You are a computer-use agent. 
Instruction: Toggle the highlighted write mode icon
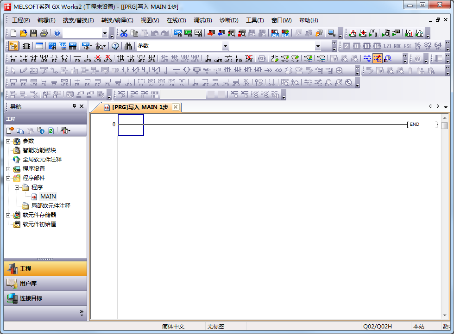pyautogui.click(x=377, y=59)
